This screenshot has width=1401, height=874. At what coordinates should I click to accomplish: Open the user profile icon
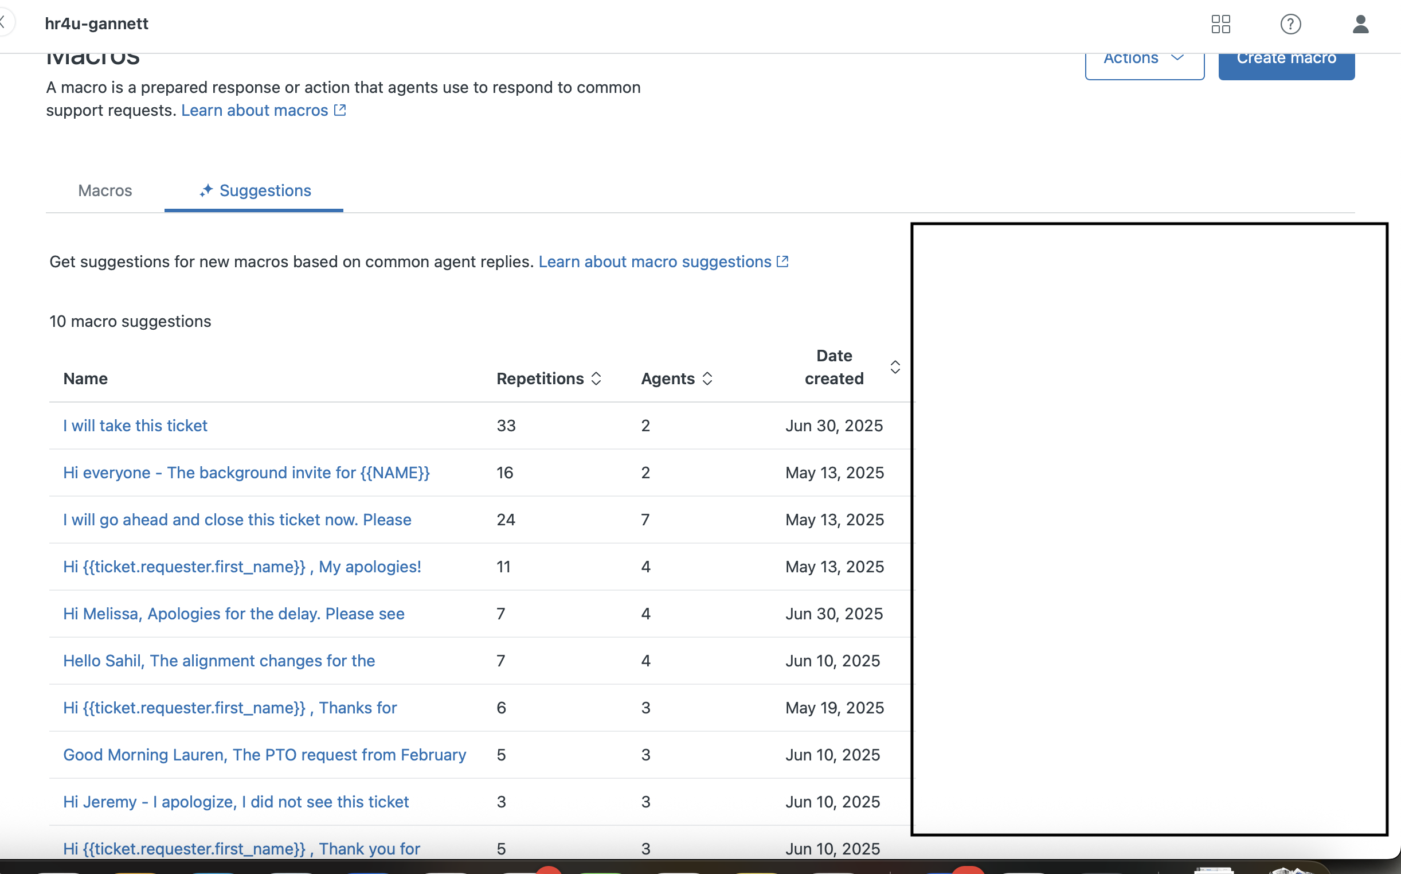pos(1360,24)
